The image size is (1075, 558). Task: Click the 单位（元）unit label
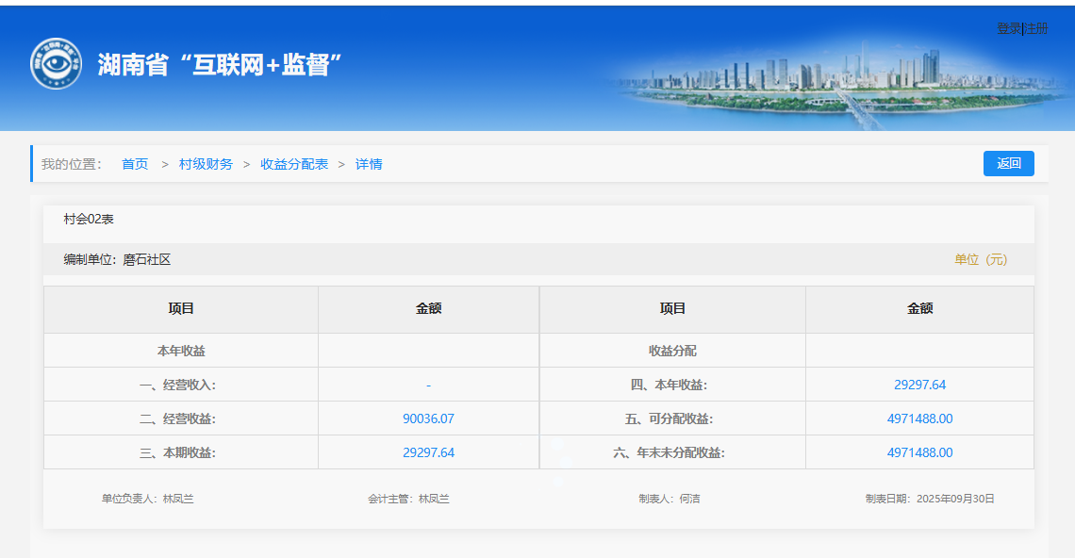point(981,259)
